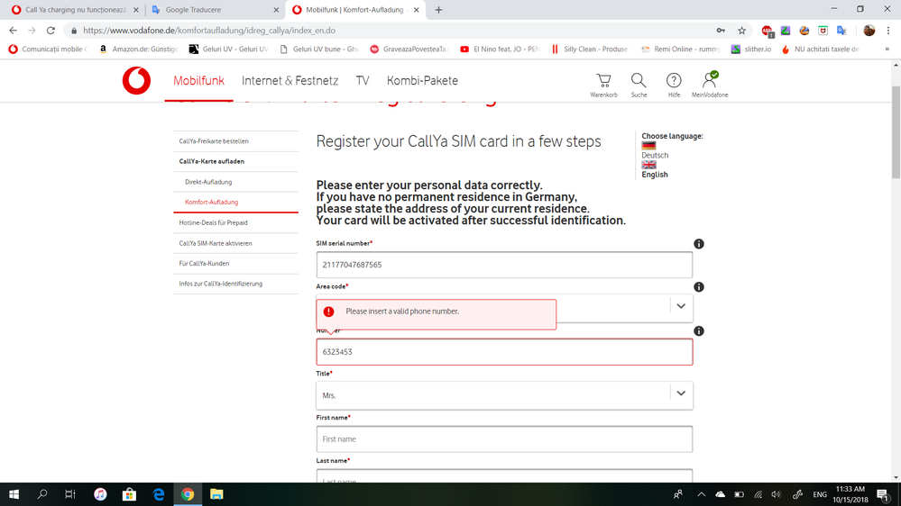Open the action center notifications

tap(884, 494)
